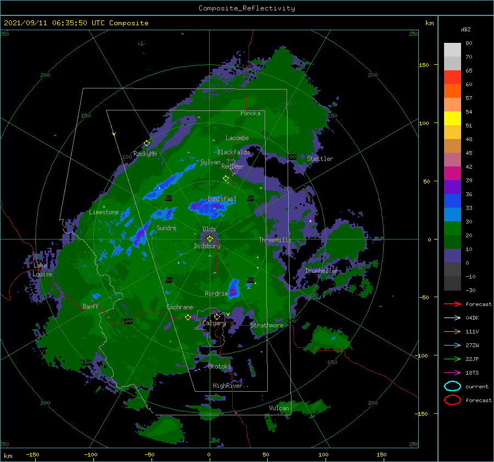Select the magenta 18TS arrow legend icon
The image size is (494, 462).
tap(452, 373)
